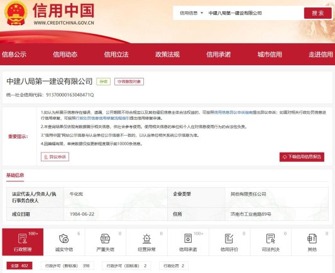This screenshot has width=335, height=273.
Task: Open the 城市信用 navigation item
Action: [x=270, y=55]
